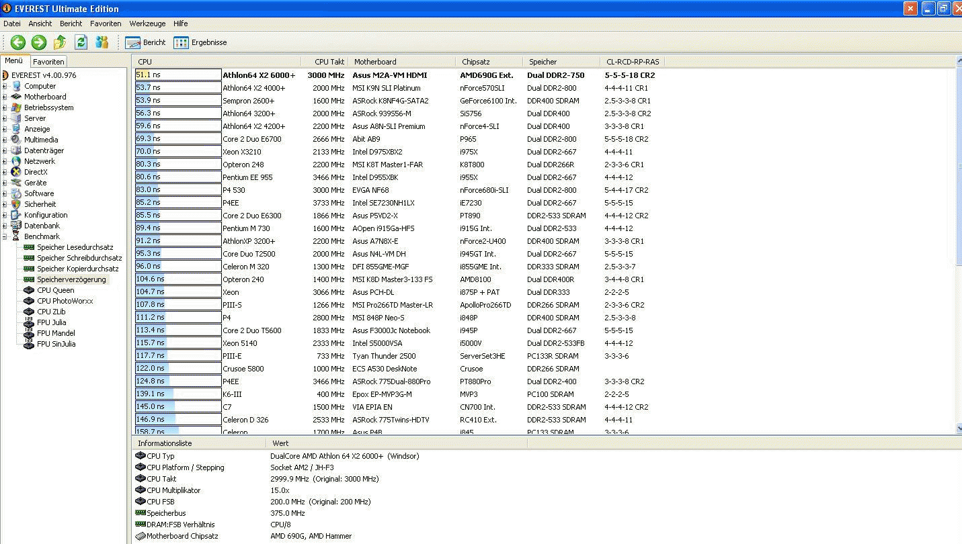This screenshot has width=962, height=544.
Task: Expand the Computer tree node
Action: tap(5, 86)
